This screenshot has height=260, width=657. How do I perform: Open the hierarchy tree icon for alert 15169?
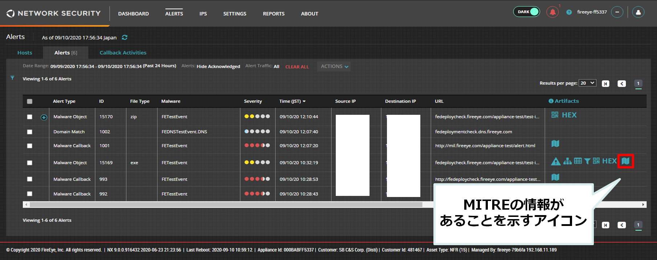tap(567, 161)
